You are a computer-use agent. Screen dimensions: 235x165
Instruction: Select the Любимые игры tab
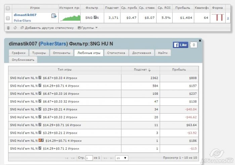click(89, 53)
